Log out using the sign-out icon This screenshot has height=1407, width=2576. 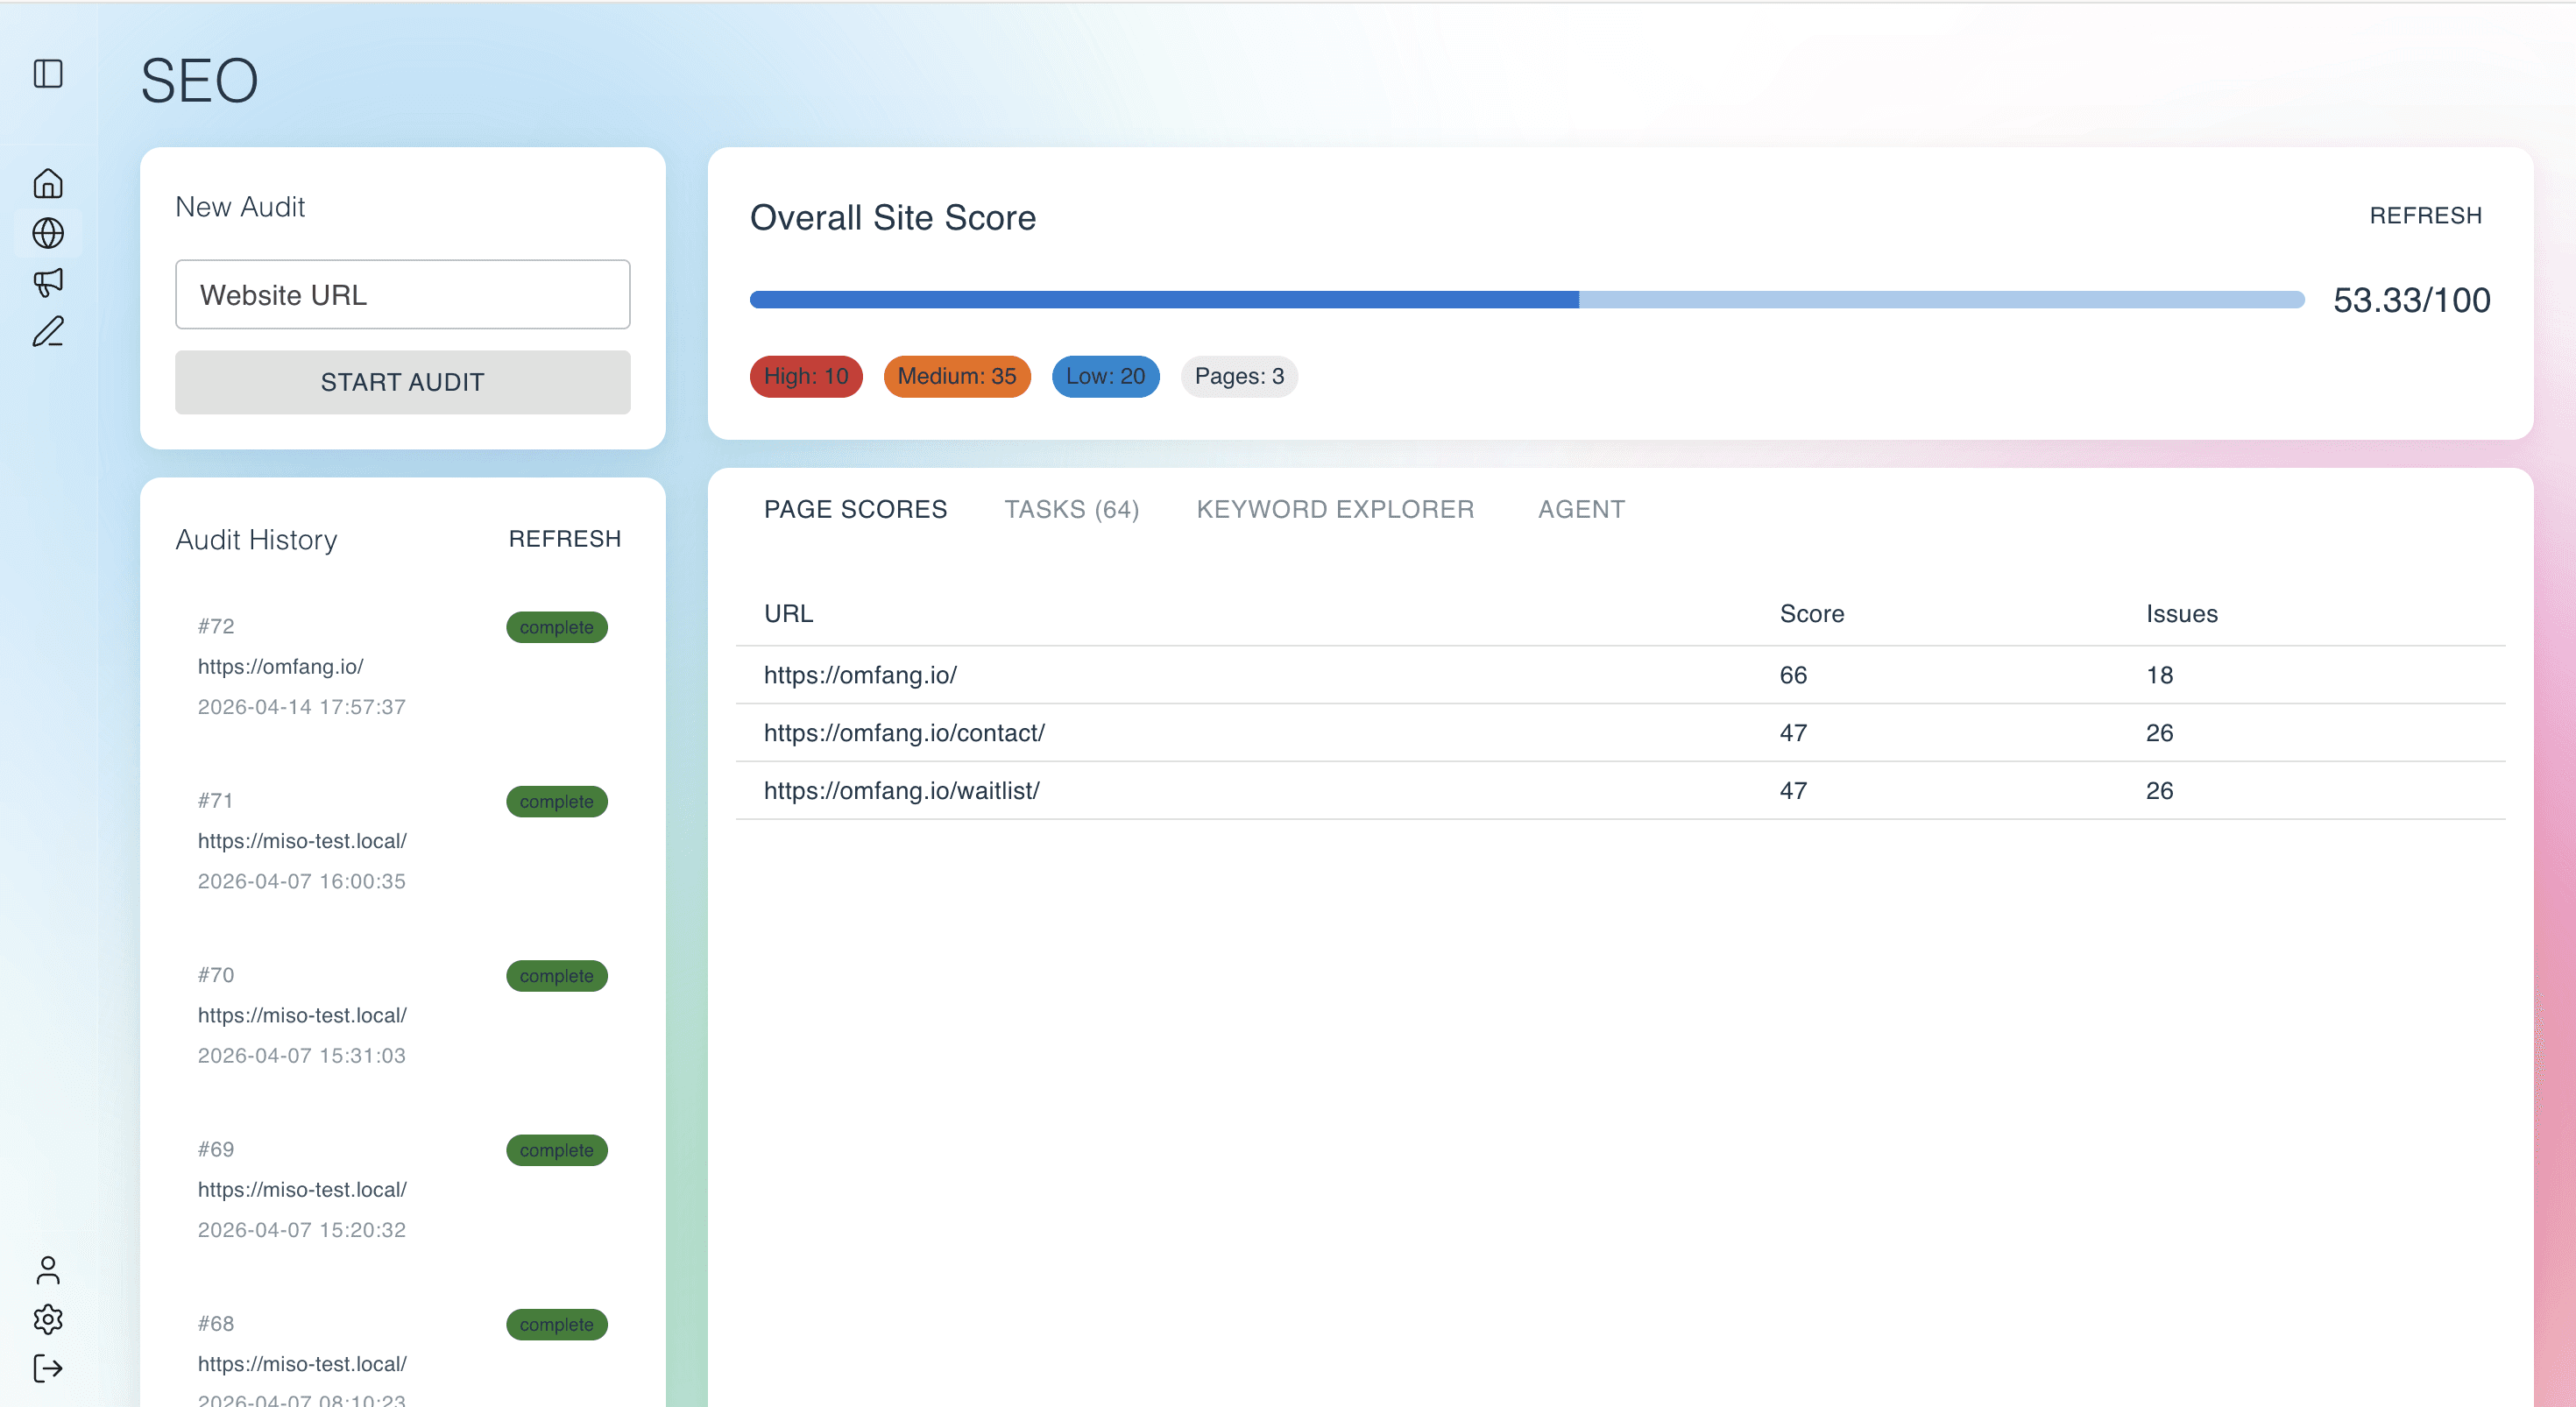47,1369
